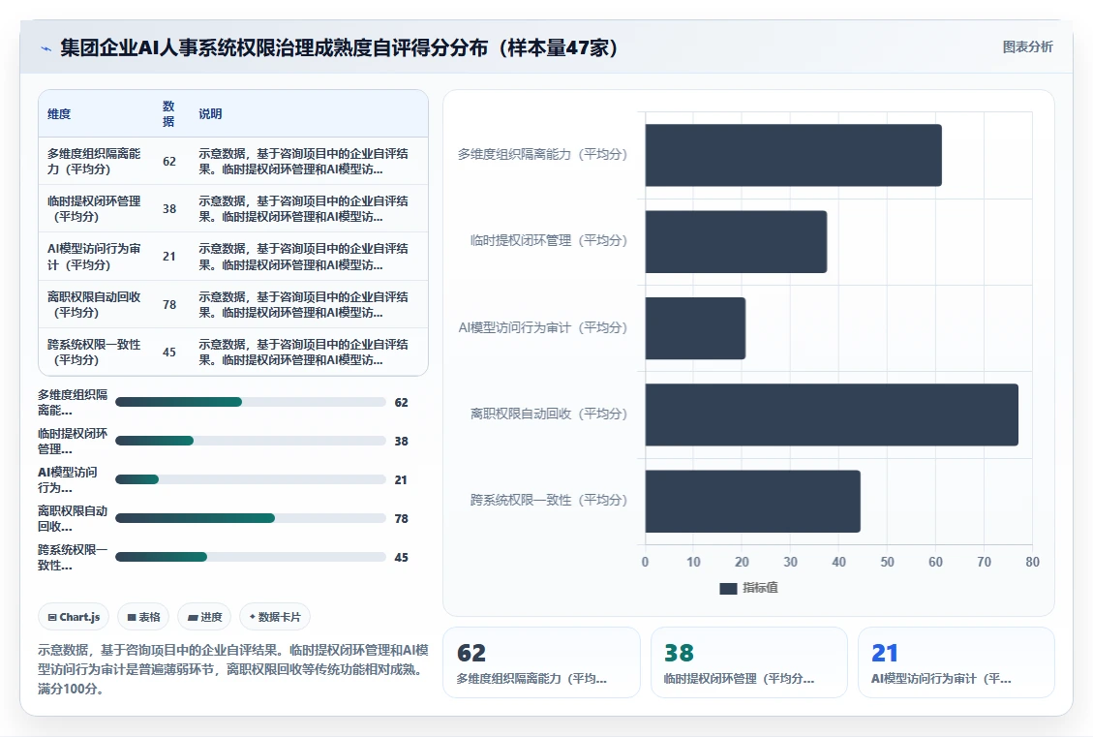
Task: Click table cell AI模型访问行为审计(平均分)
Action: point(94,257)
